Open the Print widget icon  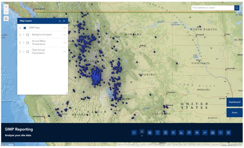tap(228, 133)
